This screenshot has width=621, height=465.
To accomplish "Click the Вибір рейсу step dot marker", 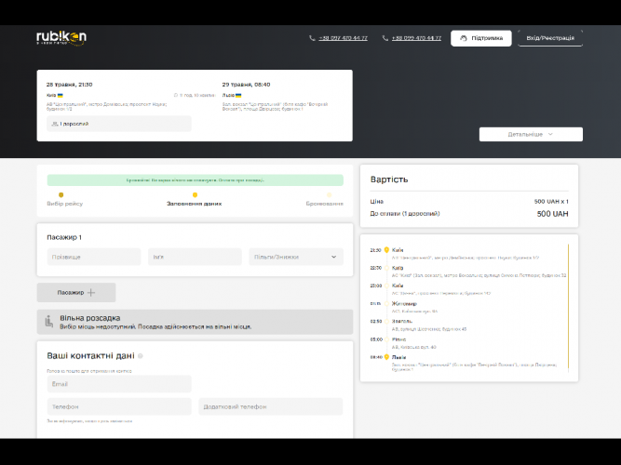I will pos(61,194).
